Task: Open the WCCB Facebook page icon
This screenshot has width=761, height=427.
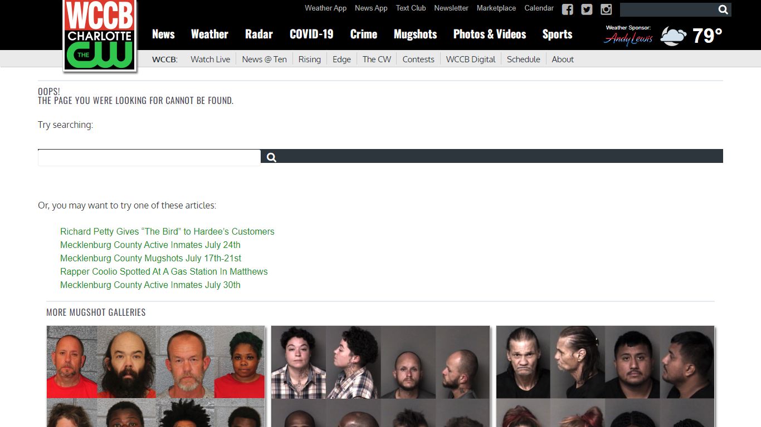Action: [x=567, y=9]
